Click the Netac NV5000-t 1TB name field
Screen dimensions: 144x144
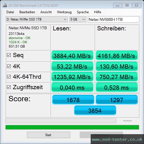tap(113, 19)
